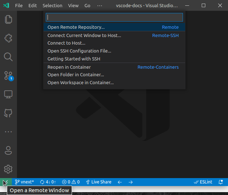Open the GitHub view in activity bar
The width and height of the screenshot is (228, 195).
8,113
